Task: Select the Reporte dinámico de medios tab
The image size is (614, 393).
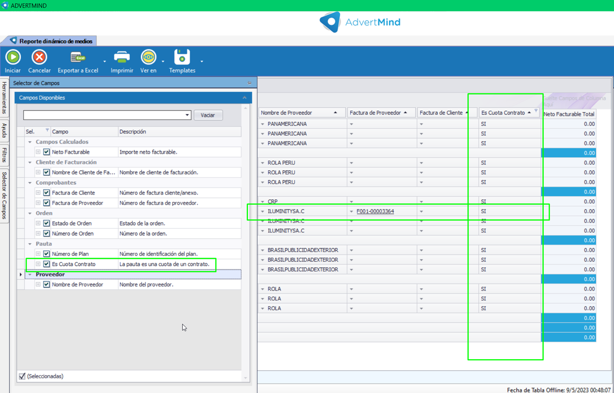Action: [x=52, y=41]
